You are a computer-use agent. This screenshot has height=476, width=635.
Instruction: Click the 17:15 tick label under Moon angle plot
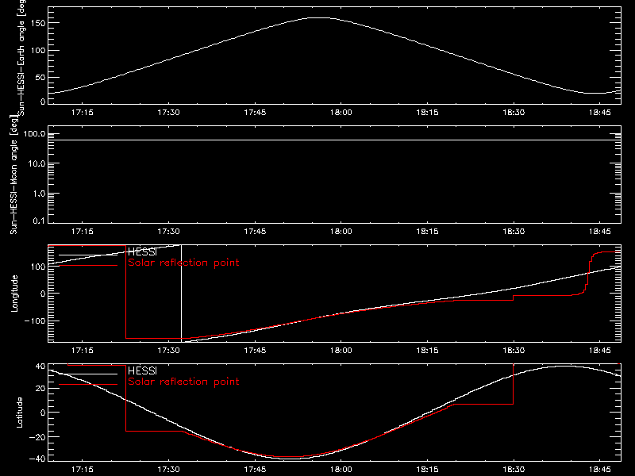point(83,232)
